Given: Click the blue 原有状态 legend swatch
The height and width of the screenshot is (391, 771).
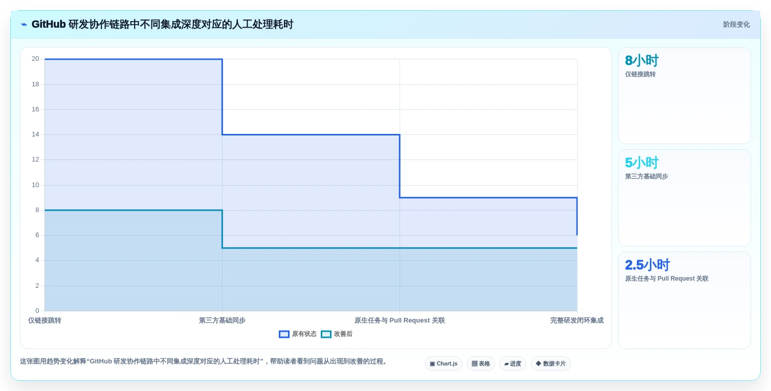Looking at the screenshot, I should tap(284, 334).
